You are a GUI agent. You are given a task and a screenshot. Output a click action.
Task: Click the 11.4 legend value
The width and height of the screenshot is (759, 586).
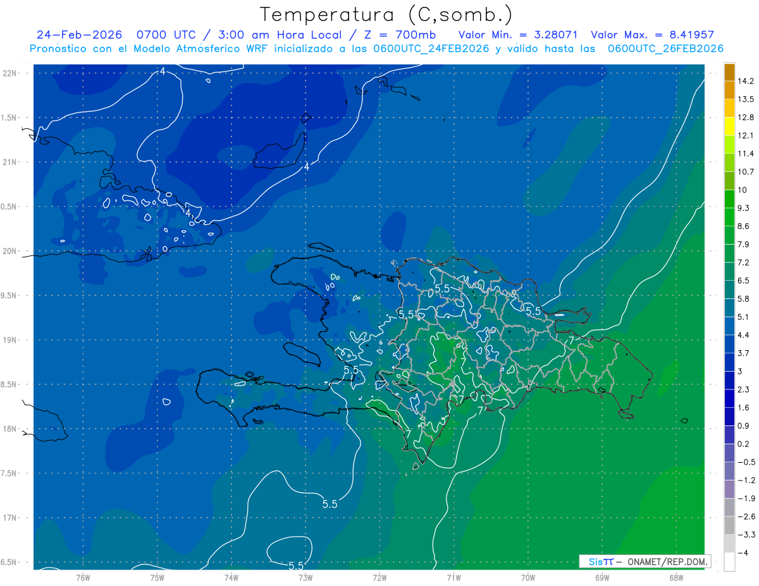pyautogui.click(x=745, y=154)
